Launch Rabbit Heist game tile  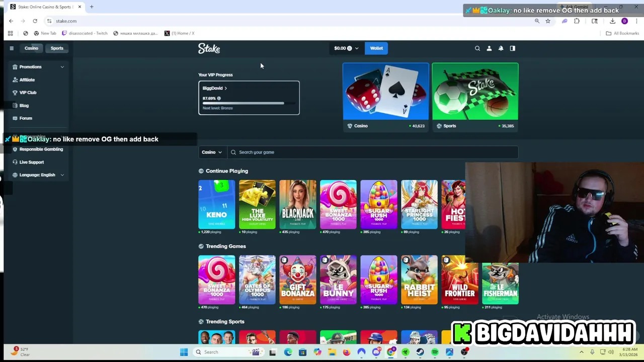pyautogui.click(x=419, y=280)
